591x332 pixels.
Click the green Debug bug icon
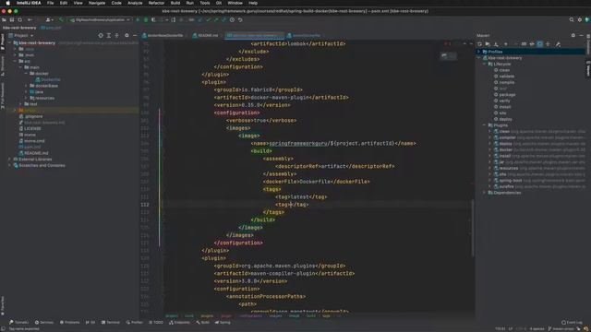[146, 19]
